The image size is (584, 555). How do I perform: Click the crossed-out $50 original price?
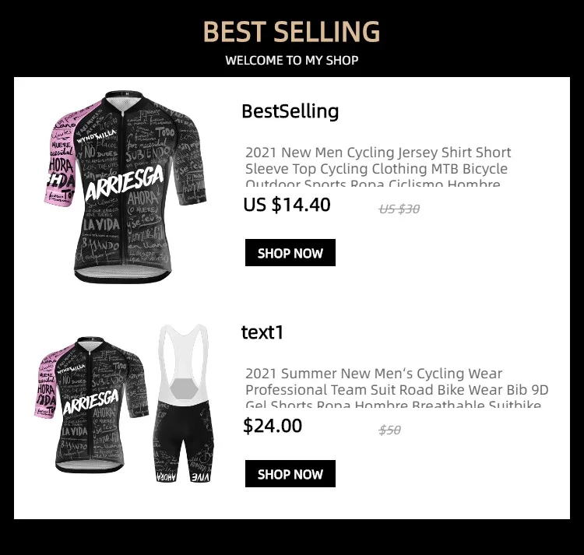click(389, 430)
